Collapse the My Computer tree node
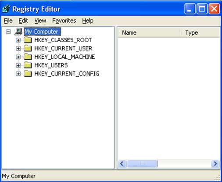Image resolution: width=222 pixels, height=182 pixels. point(8,32)
